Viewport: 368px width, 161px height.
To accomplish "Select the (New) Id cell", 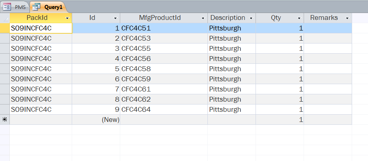I will coord(96,120).
